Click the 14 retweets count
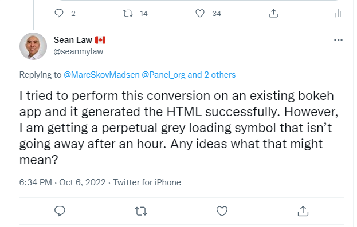This screenshot has width=357, height=227. click(x=144, y=14)
